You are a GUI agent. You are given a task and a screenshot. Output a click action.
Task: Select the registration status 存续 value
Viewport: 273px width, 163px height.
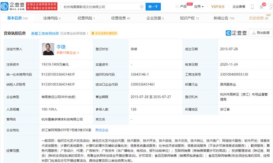point(134,49)
